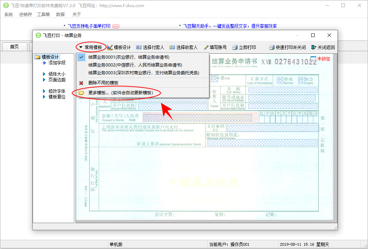The image size is (368, 249).
Task: Open the 进销存 menu
Action: (25, 15)
